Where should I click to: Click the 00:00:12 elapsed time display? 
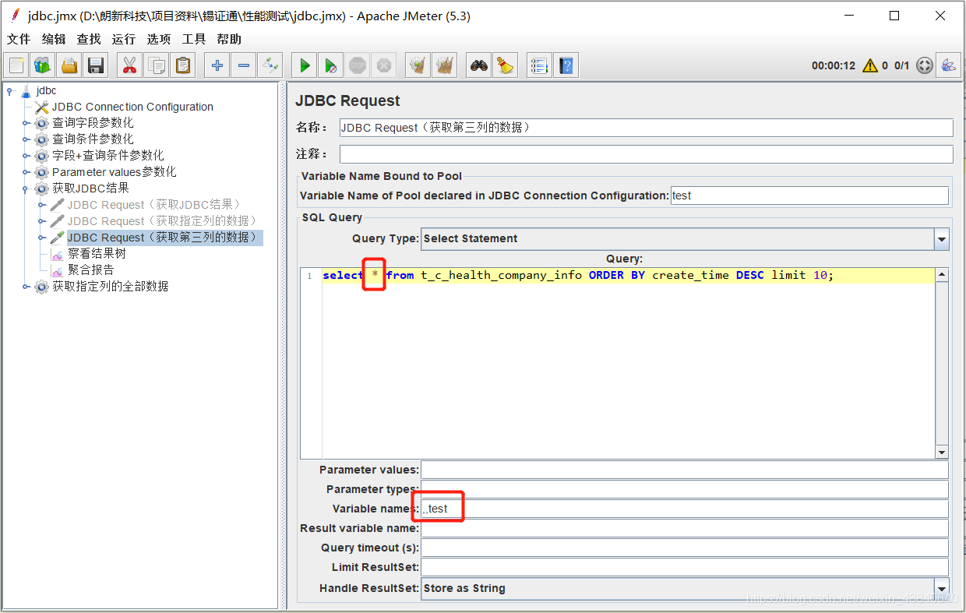(834, 66)
